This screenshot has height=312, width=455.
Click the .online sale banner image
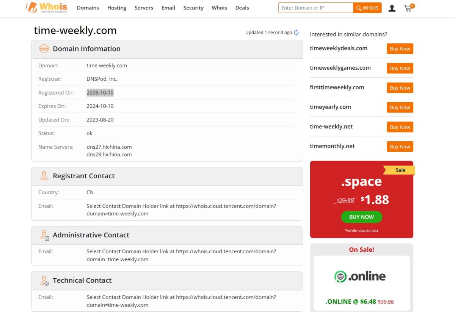tap(361, 277)
